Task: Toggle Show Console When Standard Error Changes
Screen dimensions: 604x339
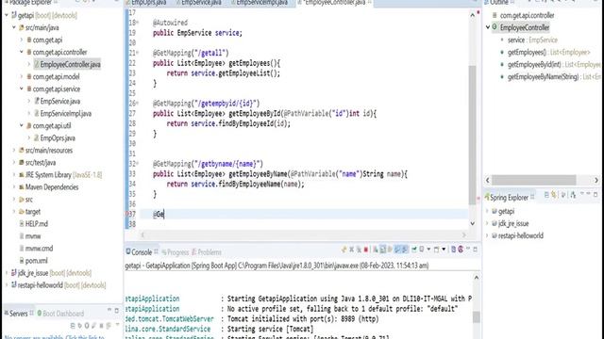Action: coord(405,250)
